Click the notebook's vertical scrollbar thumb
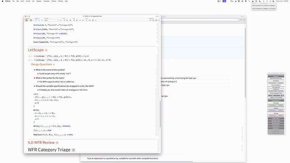The image size is (290, 163). 160,114
